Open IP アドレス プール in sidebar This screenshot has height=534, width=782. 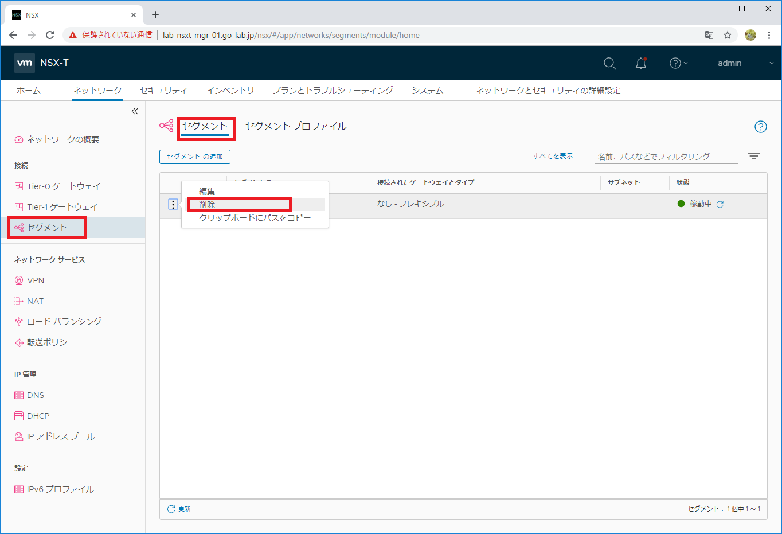coord(61,436)
